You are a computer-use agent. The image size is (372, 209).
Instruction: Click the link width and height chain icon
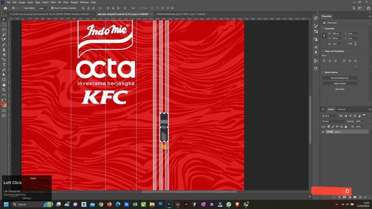point(324,35)
